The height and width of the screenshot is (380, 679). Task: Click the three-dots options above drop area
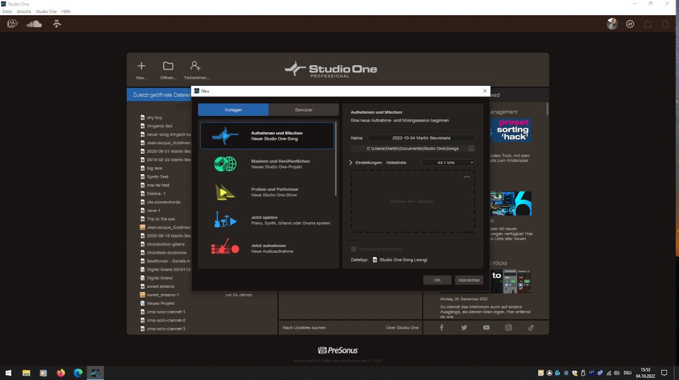(467, 177)
